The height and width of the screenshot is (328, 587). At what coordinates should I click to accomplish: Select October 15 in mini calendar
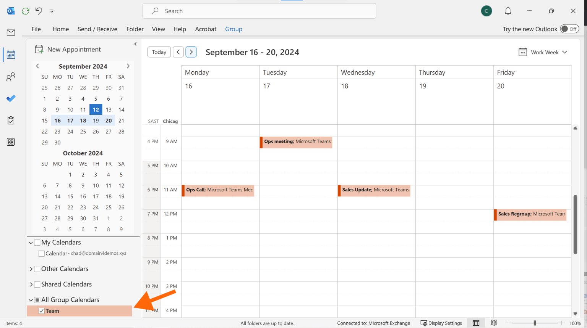point(70,197)
